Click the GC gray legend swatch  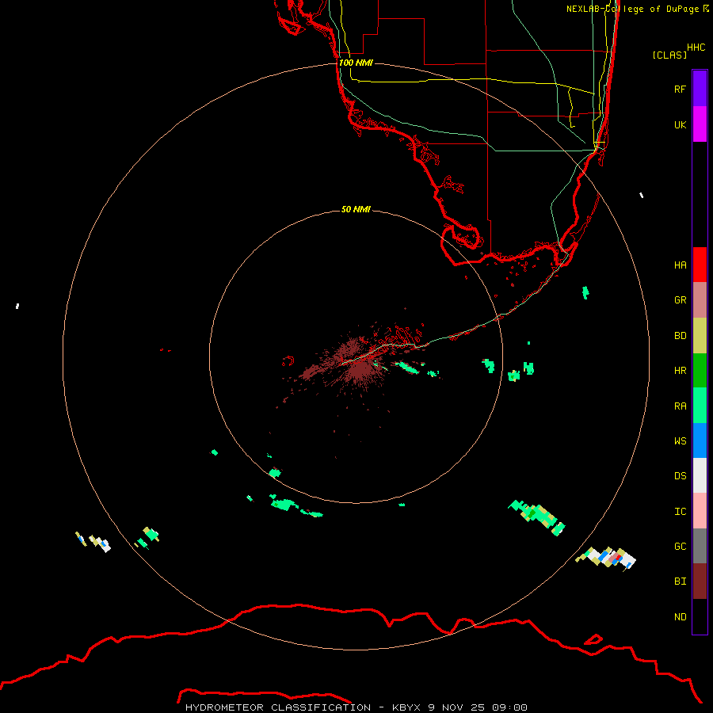(700, 546)
